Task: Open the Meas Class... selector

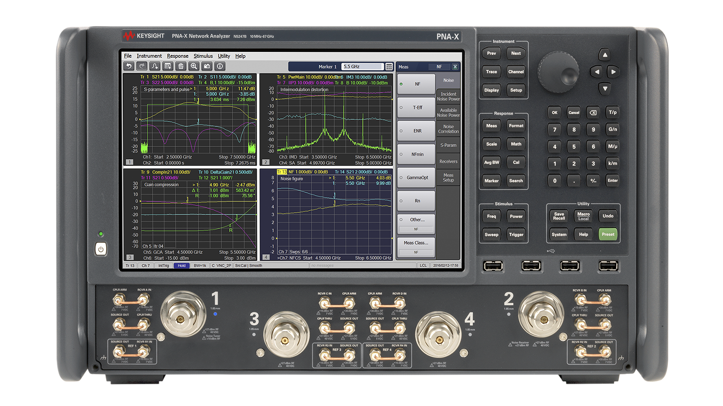Action: tap(416, 243)
